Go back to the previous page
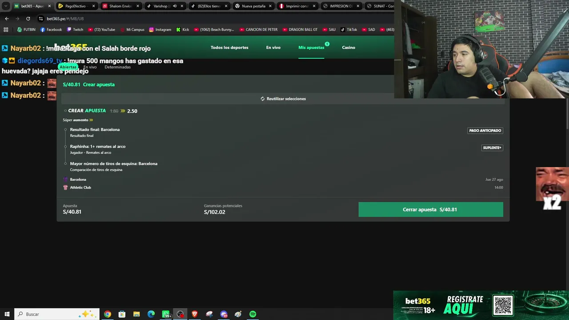This screenshot has width=569, height=320. click(7, 19)
